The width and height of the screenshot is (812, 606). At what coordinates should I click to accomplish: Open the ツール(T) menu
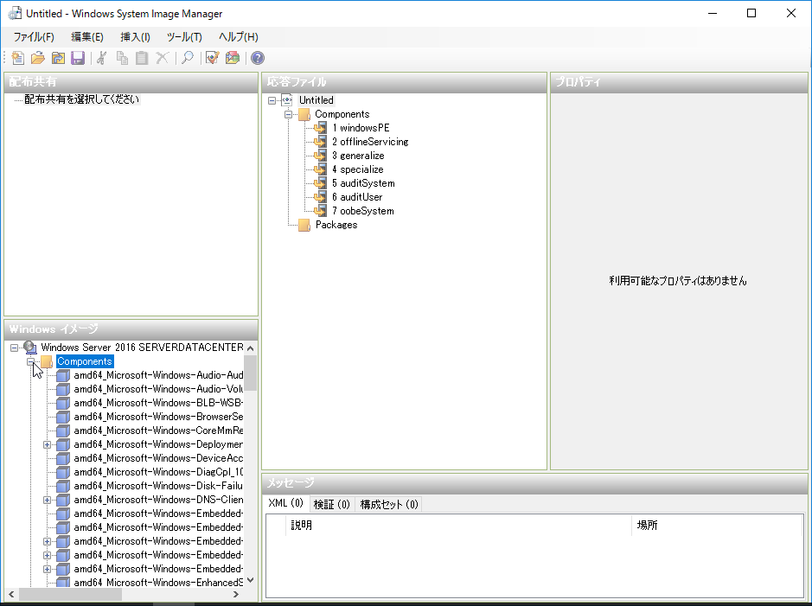(184, 37)
